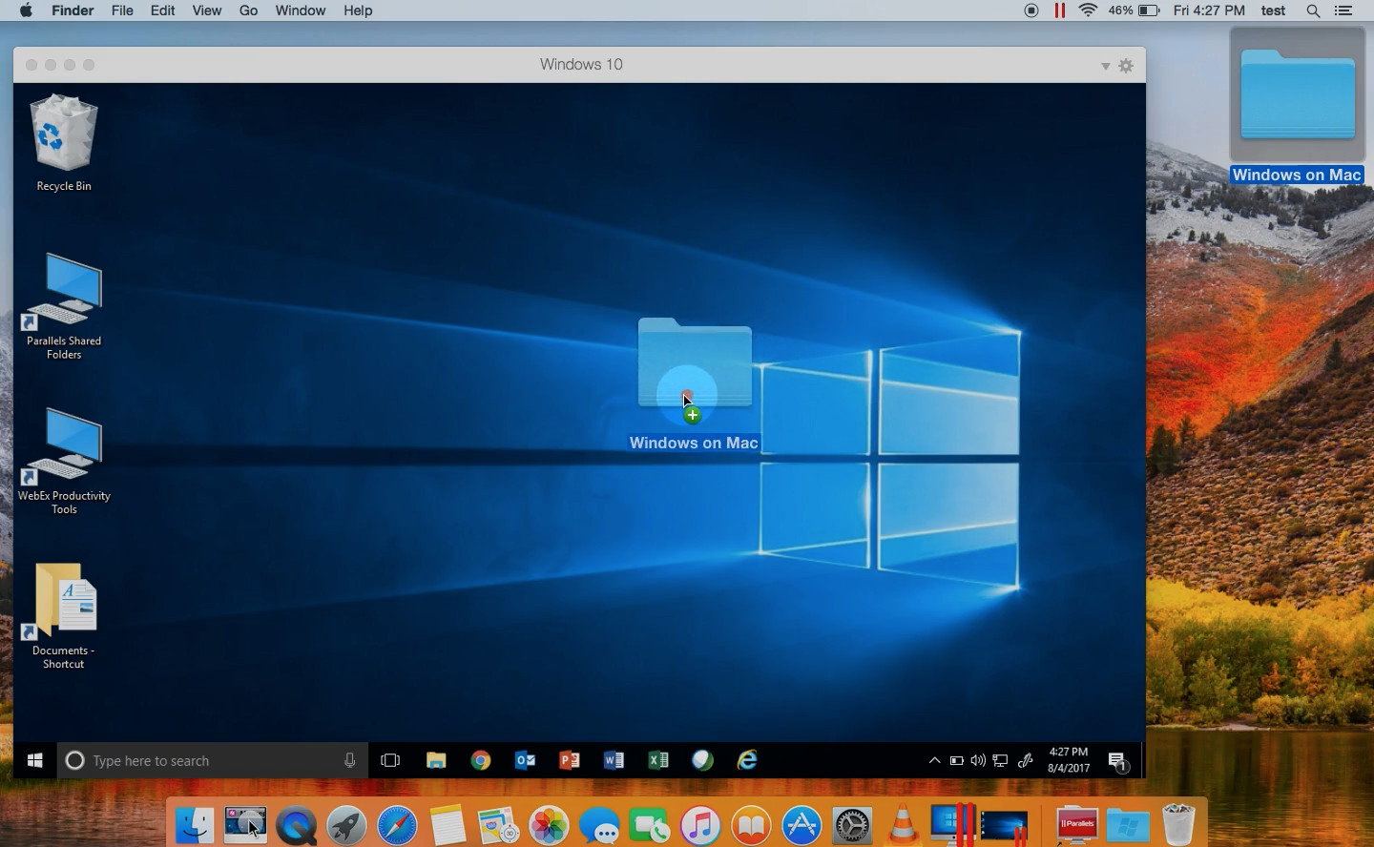Open Wi-Fi status in menu bar
This screenshot has width=1374, height=847.
pyautogui.click(x=1088, y=10)
